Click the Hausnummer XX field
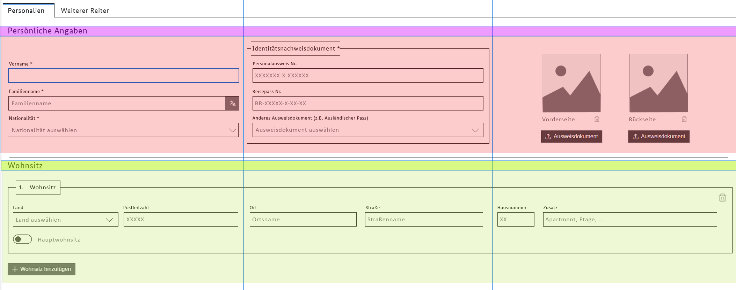 (516, 220)
